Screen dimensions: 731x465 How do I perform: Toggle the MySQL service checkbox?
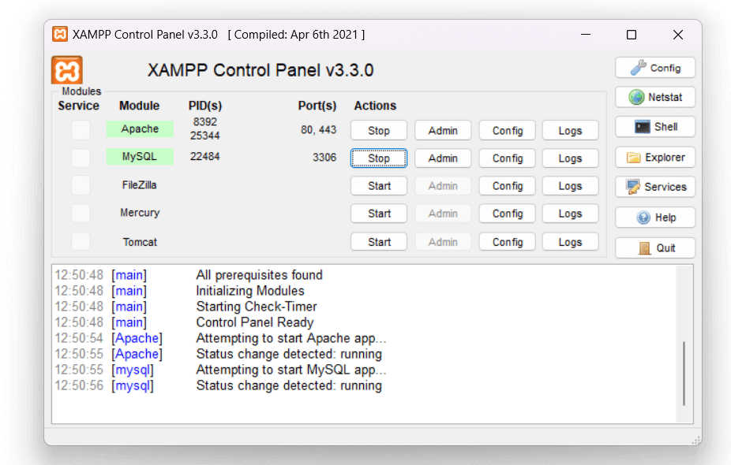tap(81, 158)
